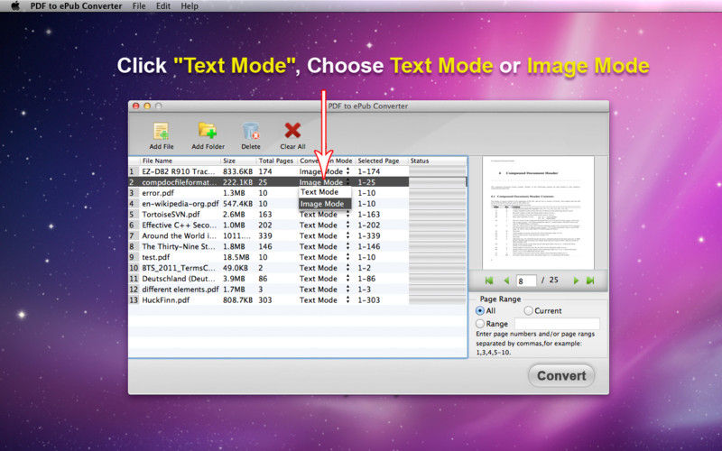Select the TortoiseSVN.pdf file name
This screenshot has height=451, width=722.
click(171, 214)
